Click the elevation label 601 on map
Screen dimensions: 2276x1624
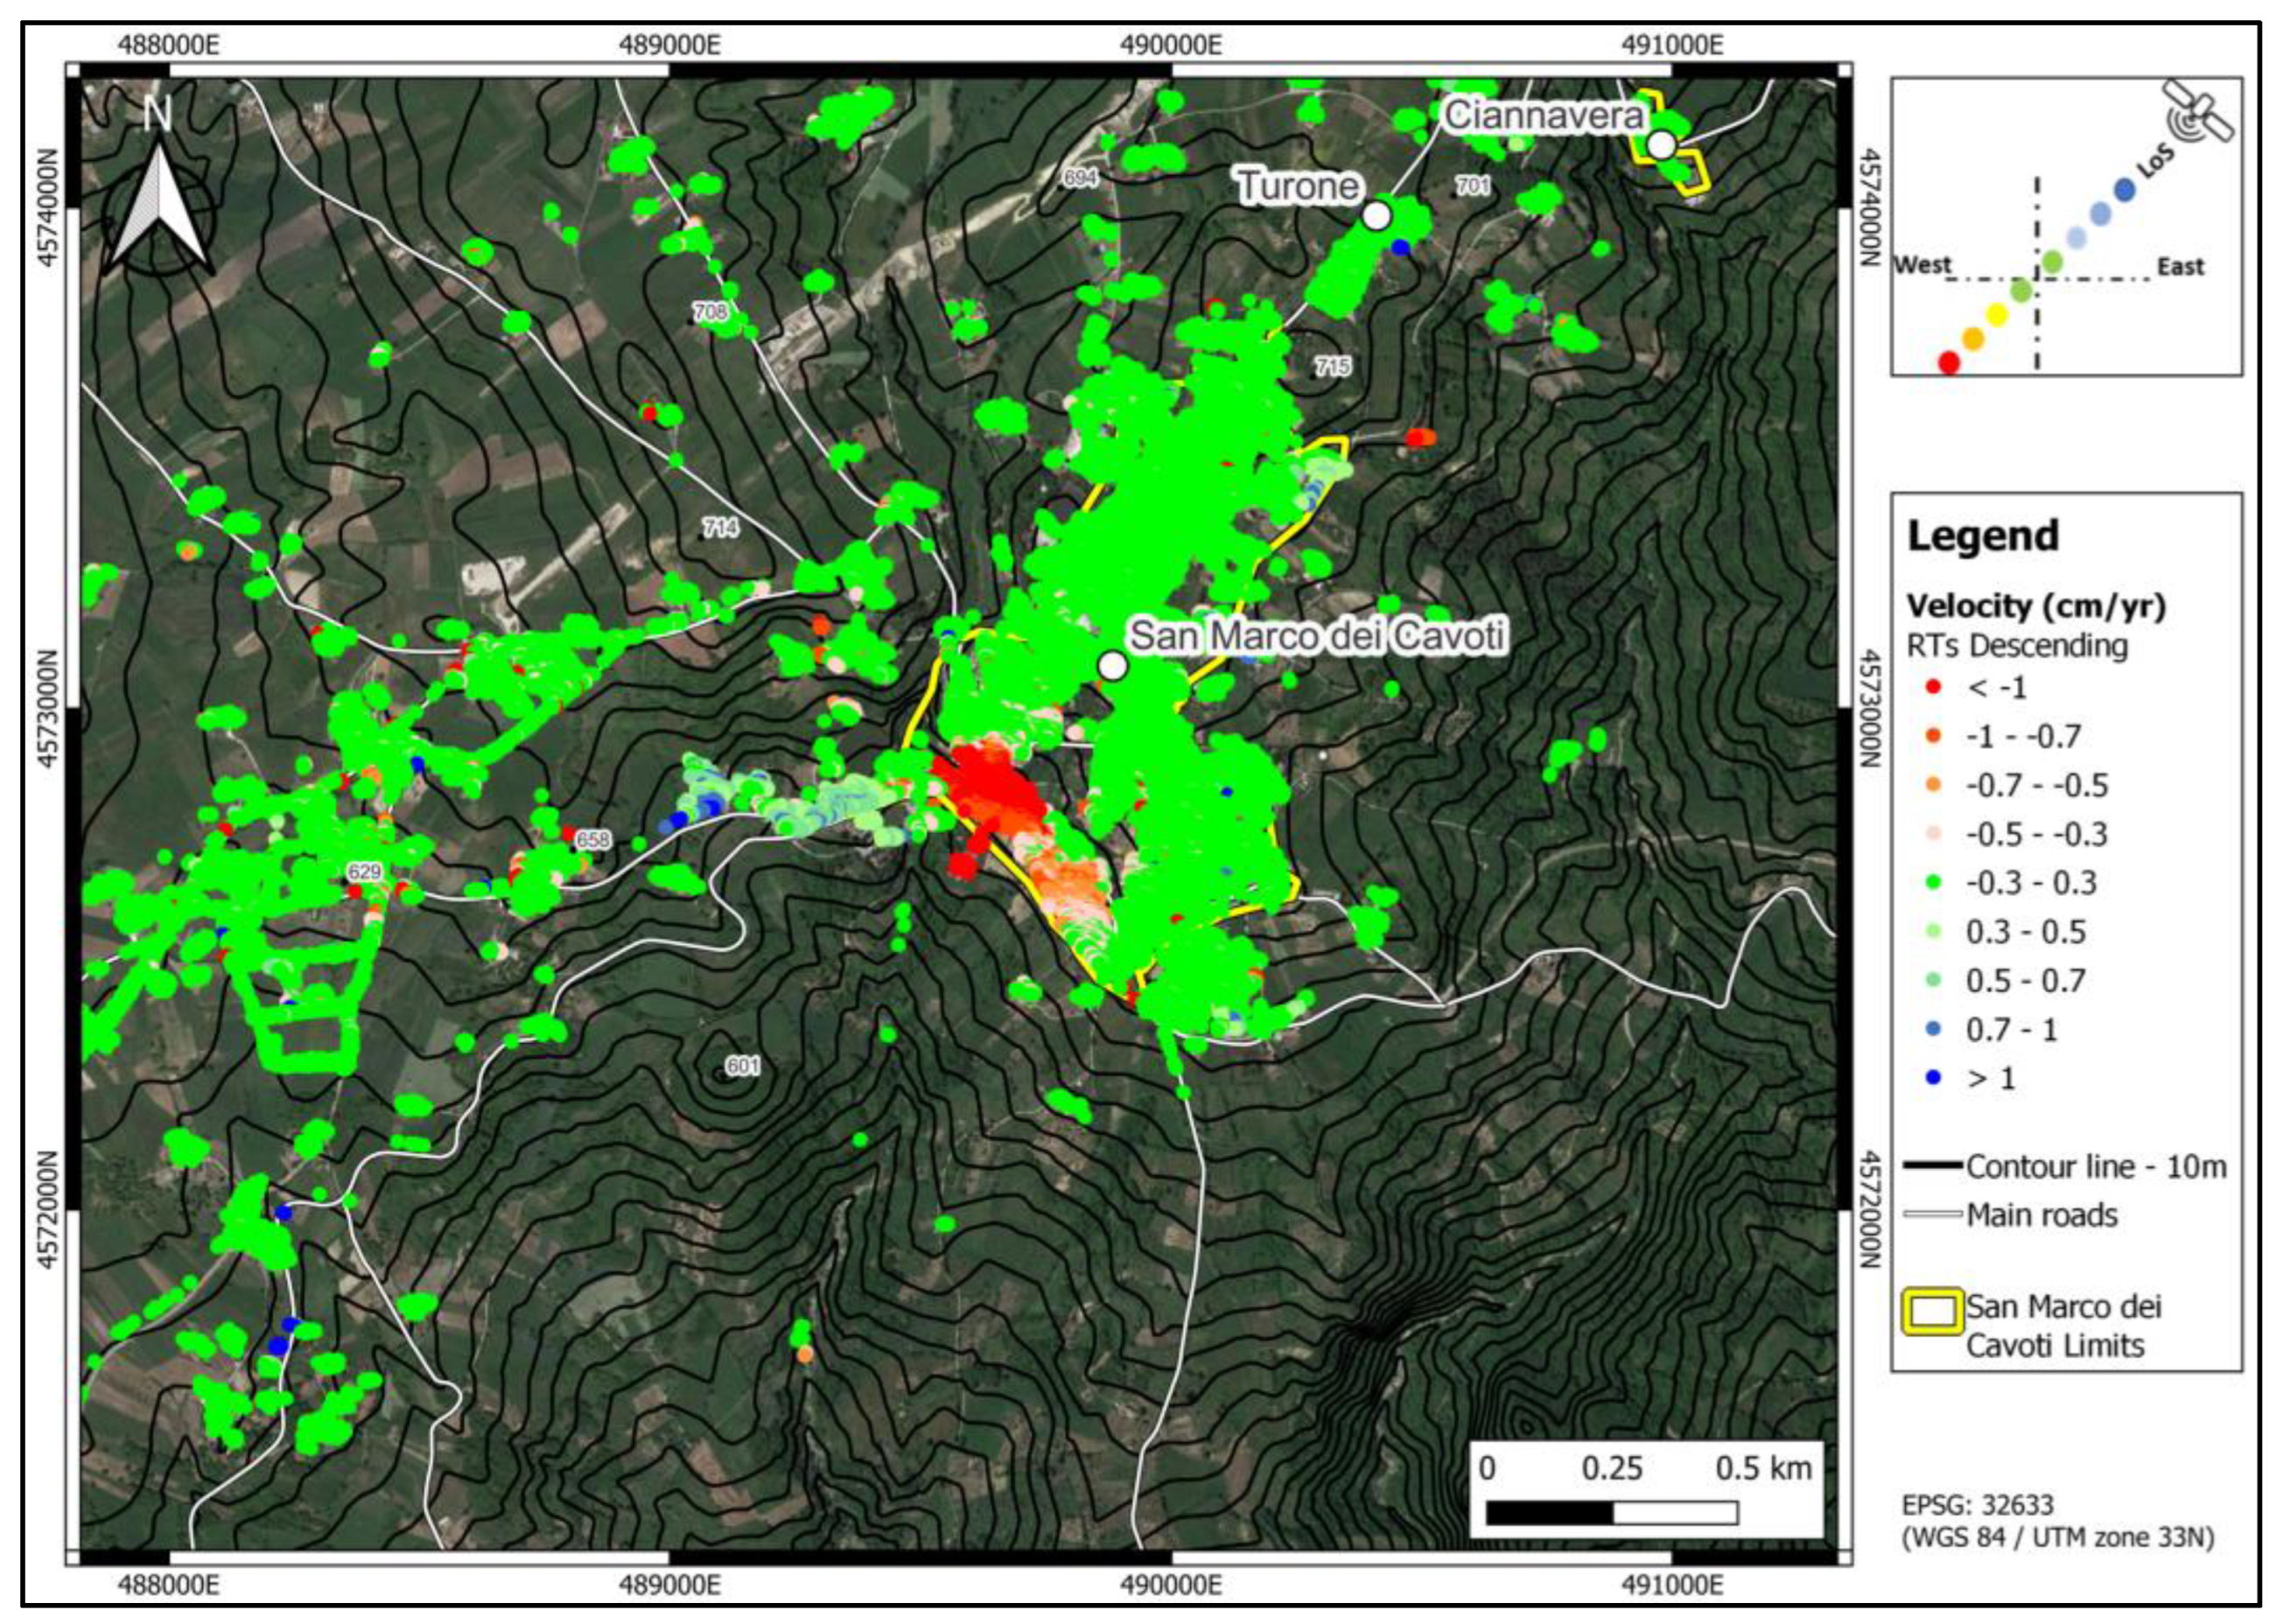(x=742, y=1066)
